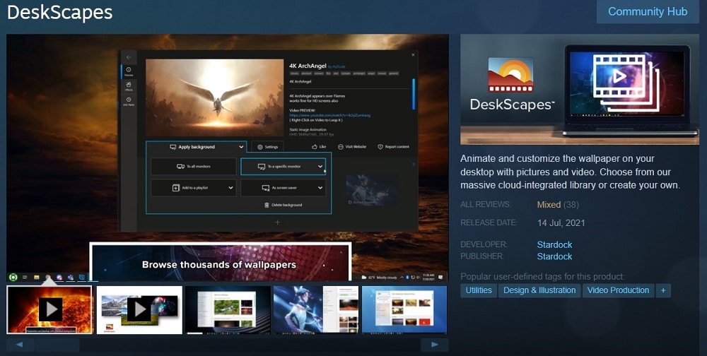Select the Utilities tag
707x356 pixels.
479,290
